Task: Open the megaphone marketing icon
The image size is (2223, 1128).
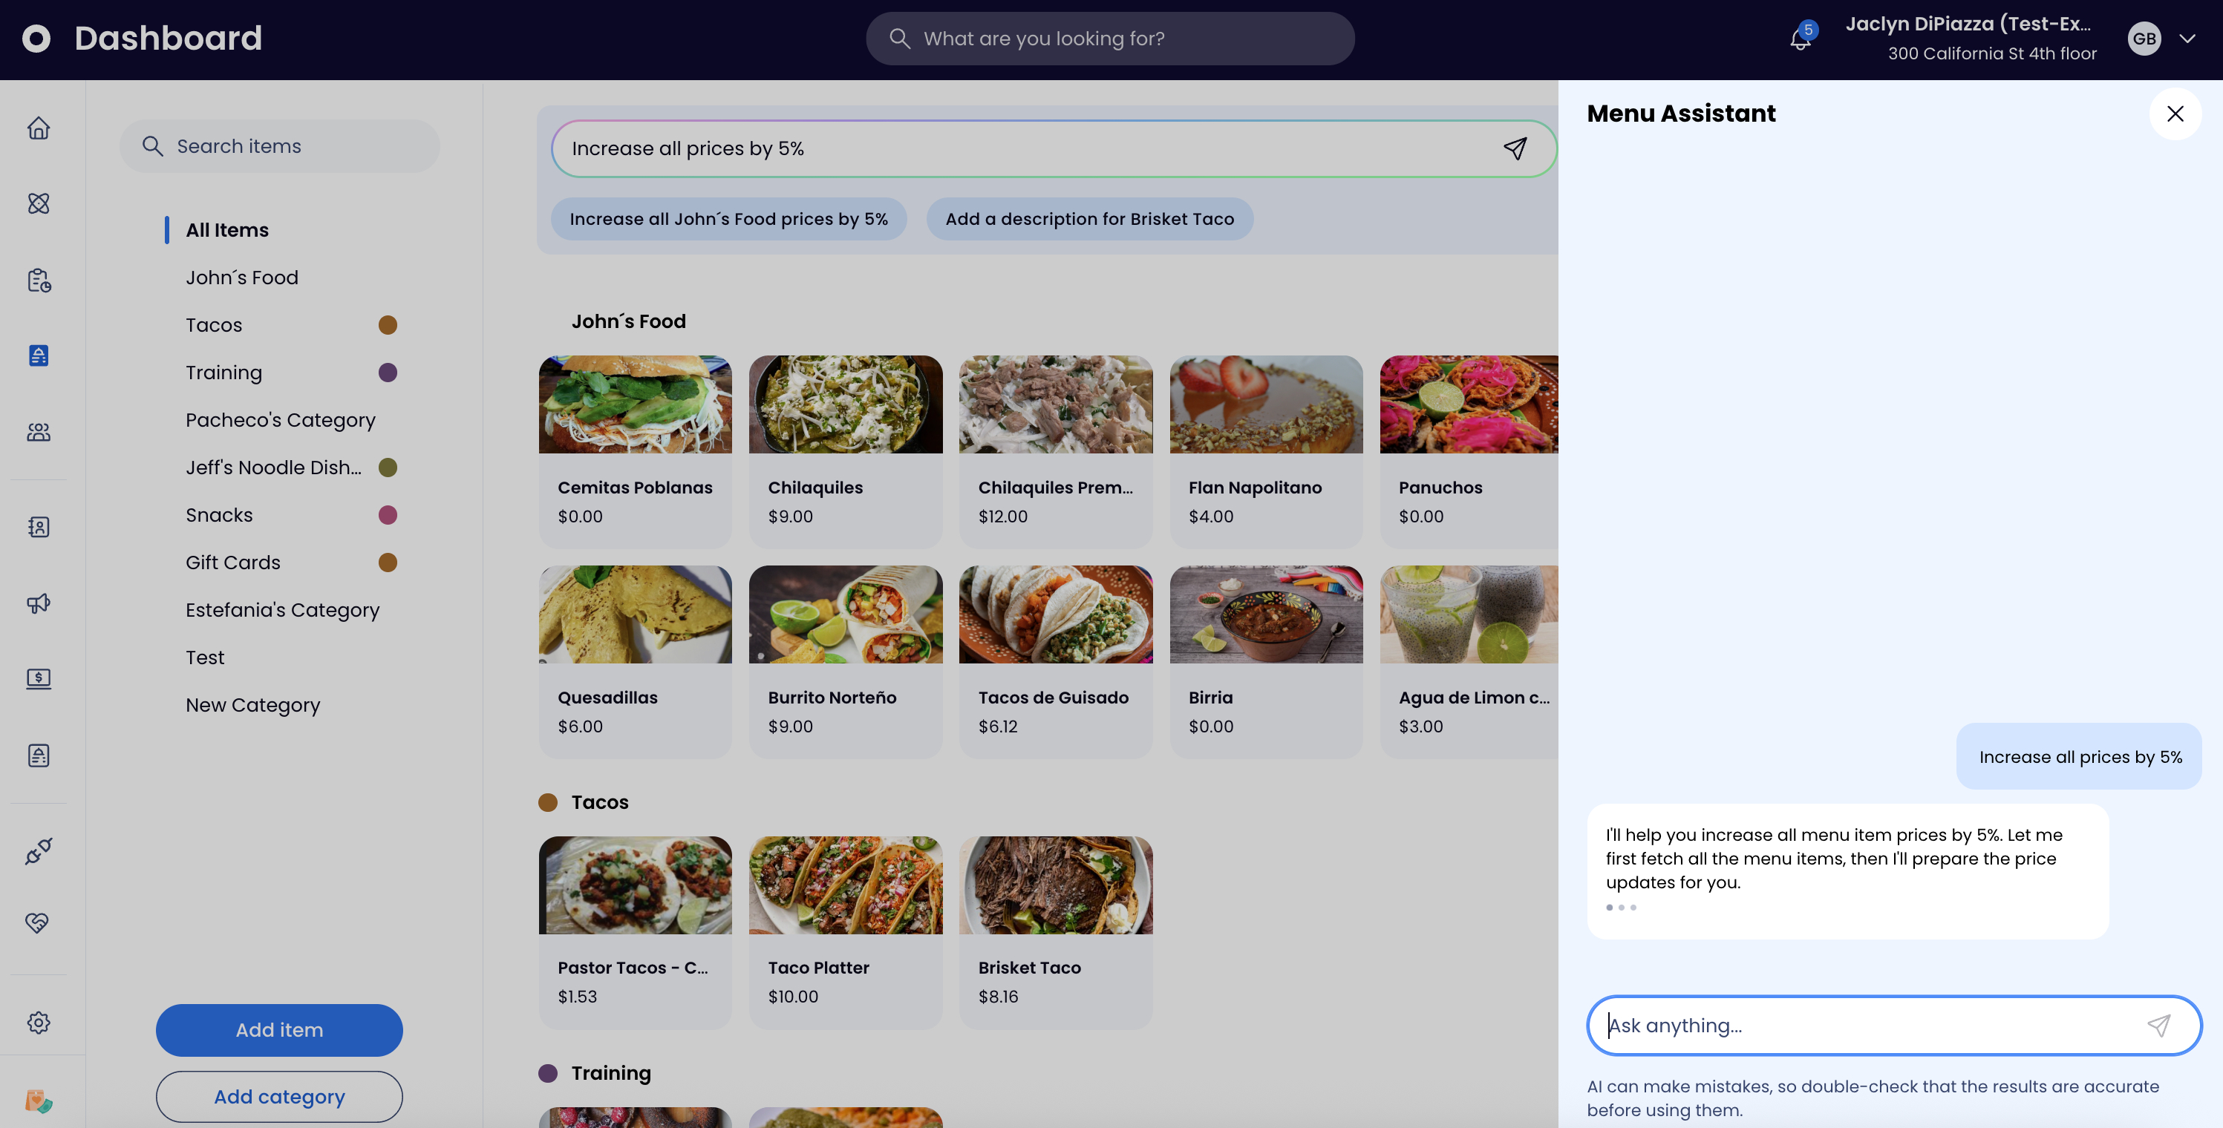Action: click(x=39, y=603)
